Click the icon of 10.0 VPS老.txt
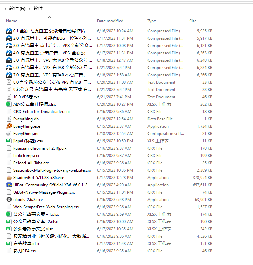 [9, 97]
